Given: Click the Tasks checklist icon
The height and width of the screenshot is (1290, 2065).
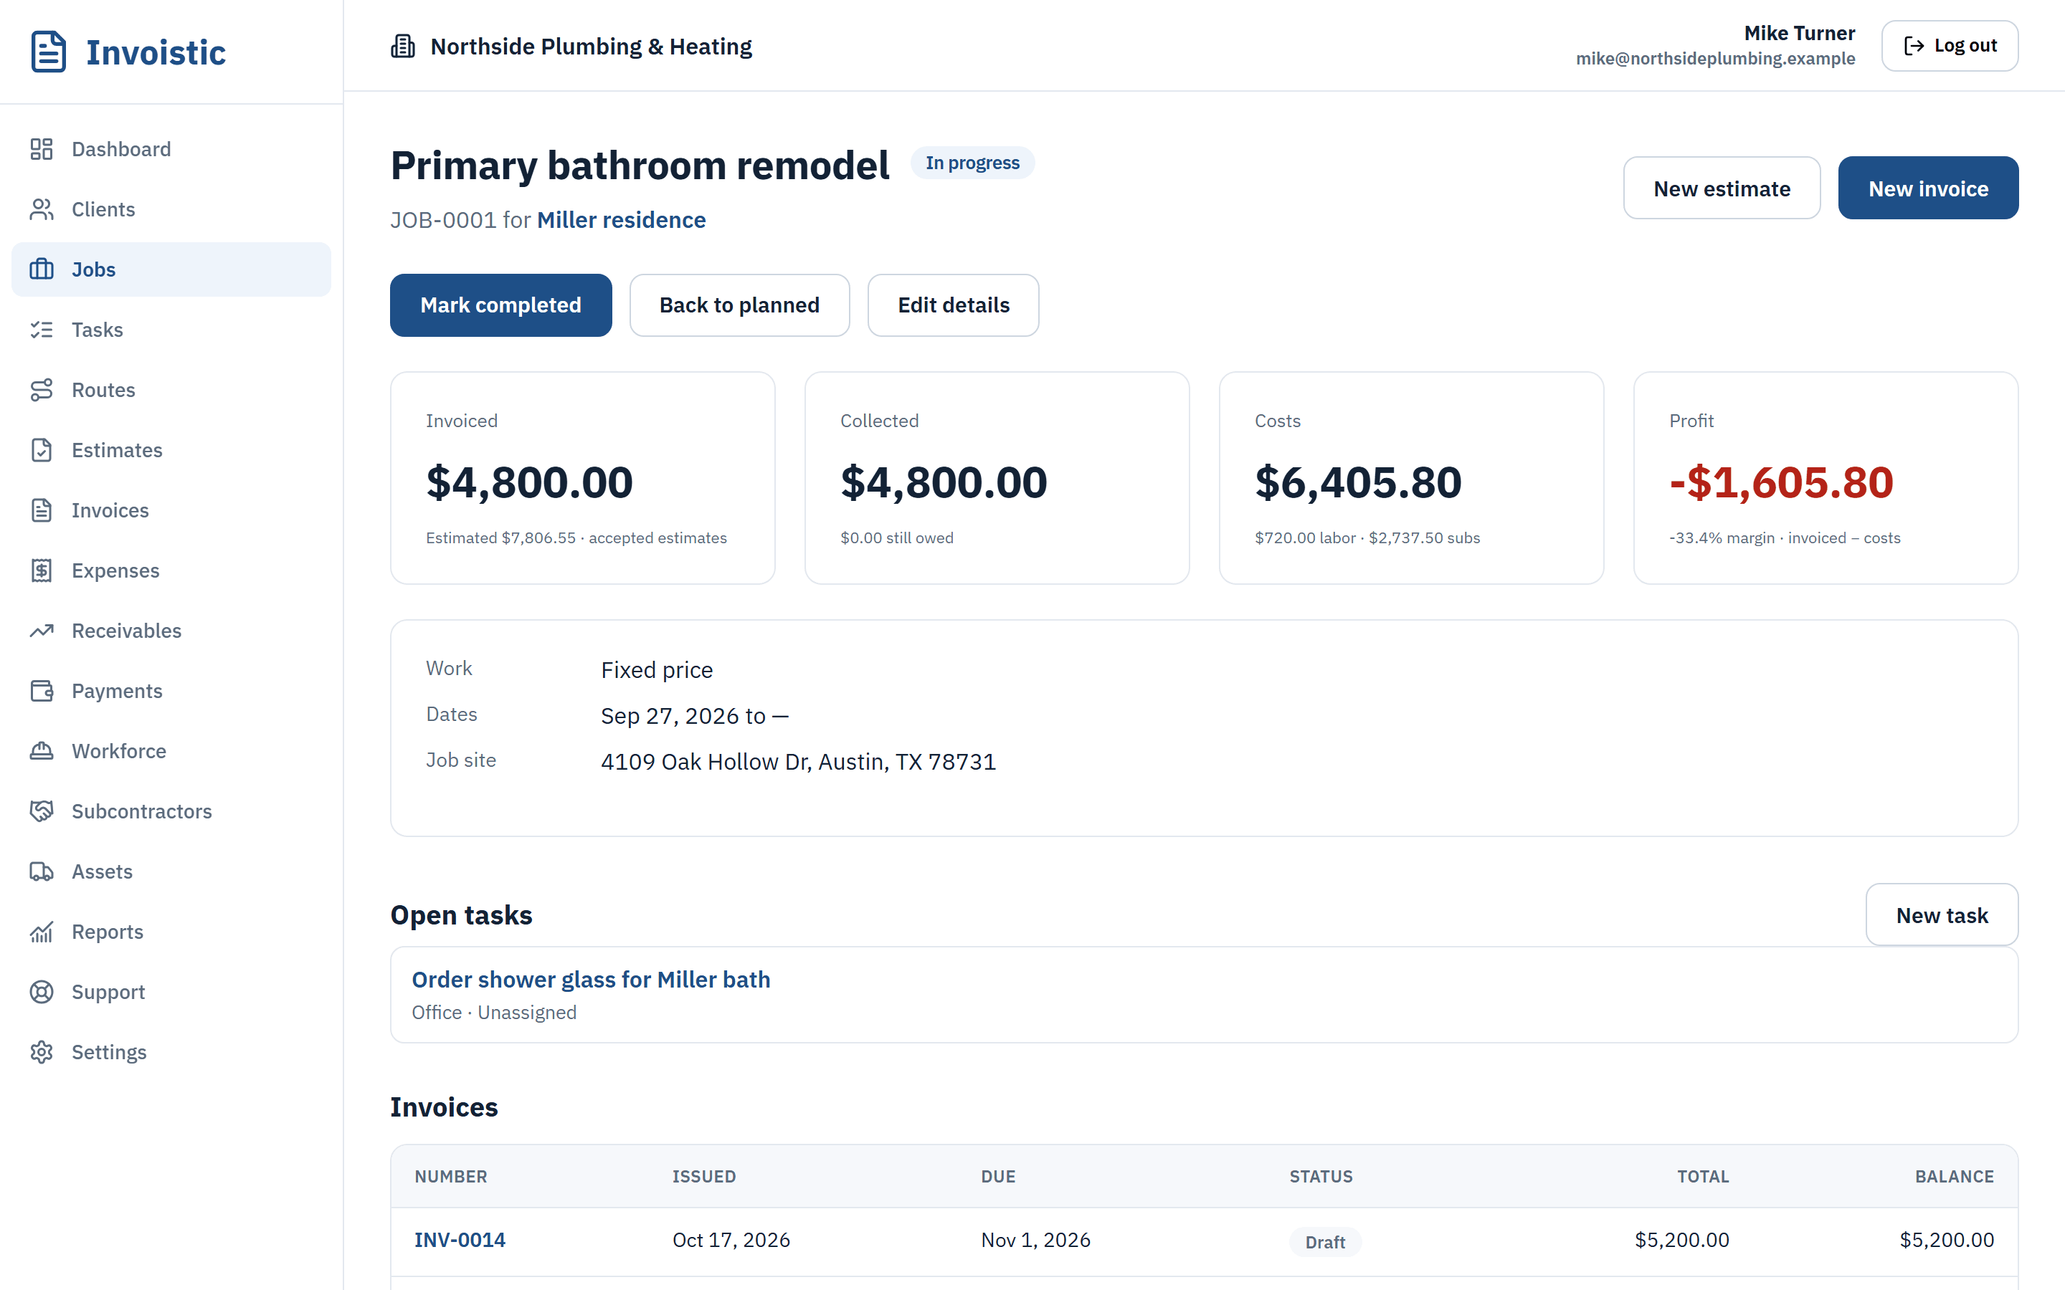Looking at the screenshot, I should pos(42,330).
